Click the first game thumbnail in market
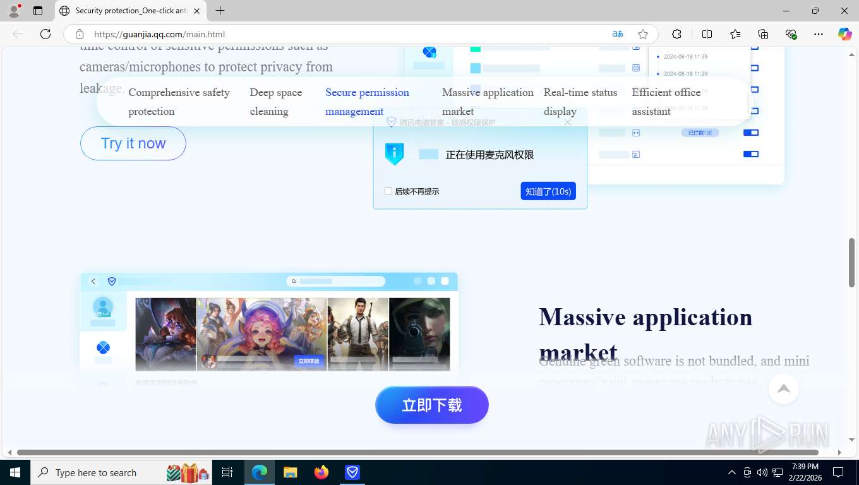Viewport: 859px width, 485px height. click(166, 334)
